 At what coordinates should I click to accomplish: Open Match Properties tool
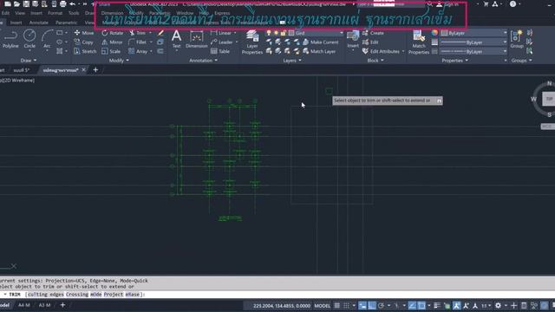click(x=419, y=42)
